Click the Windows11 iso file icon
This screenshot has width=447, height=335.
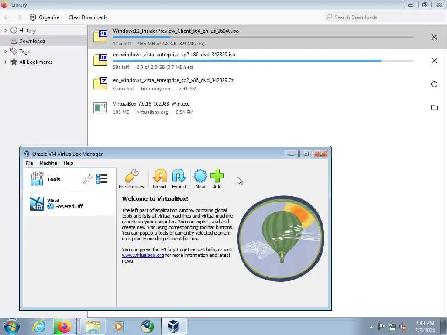(x=100, y=37)
